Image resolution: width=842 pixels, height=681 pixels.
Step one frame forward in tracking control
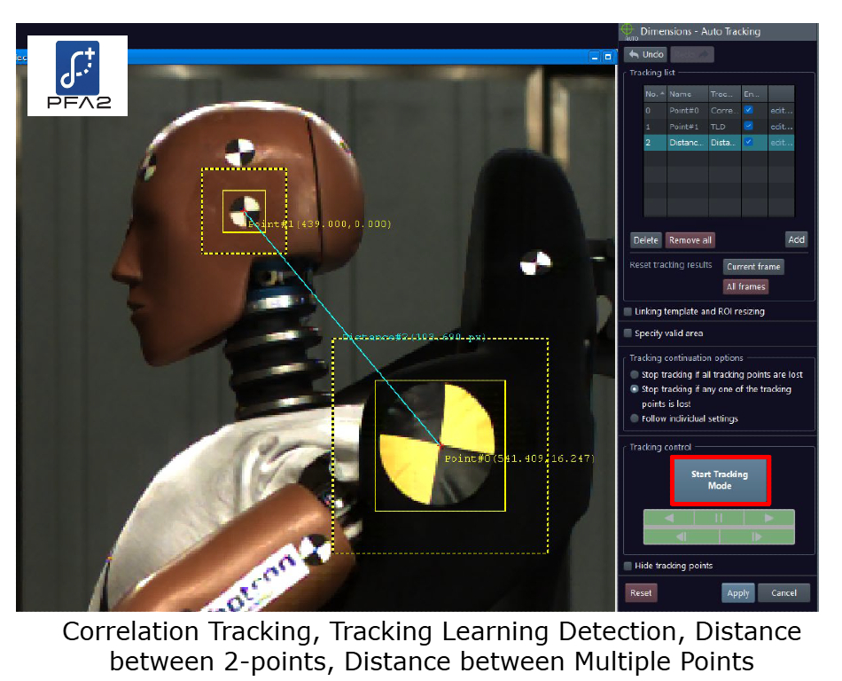(x=757, y=536)
